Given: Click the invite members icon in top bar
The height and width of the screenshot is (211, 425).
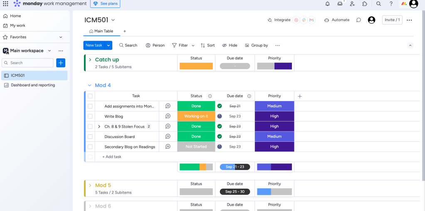Looking at the screenshot, I should (x=352, y=4).
